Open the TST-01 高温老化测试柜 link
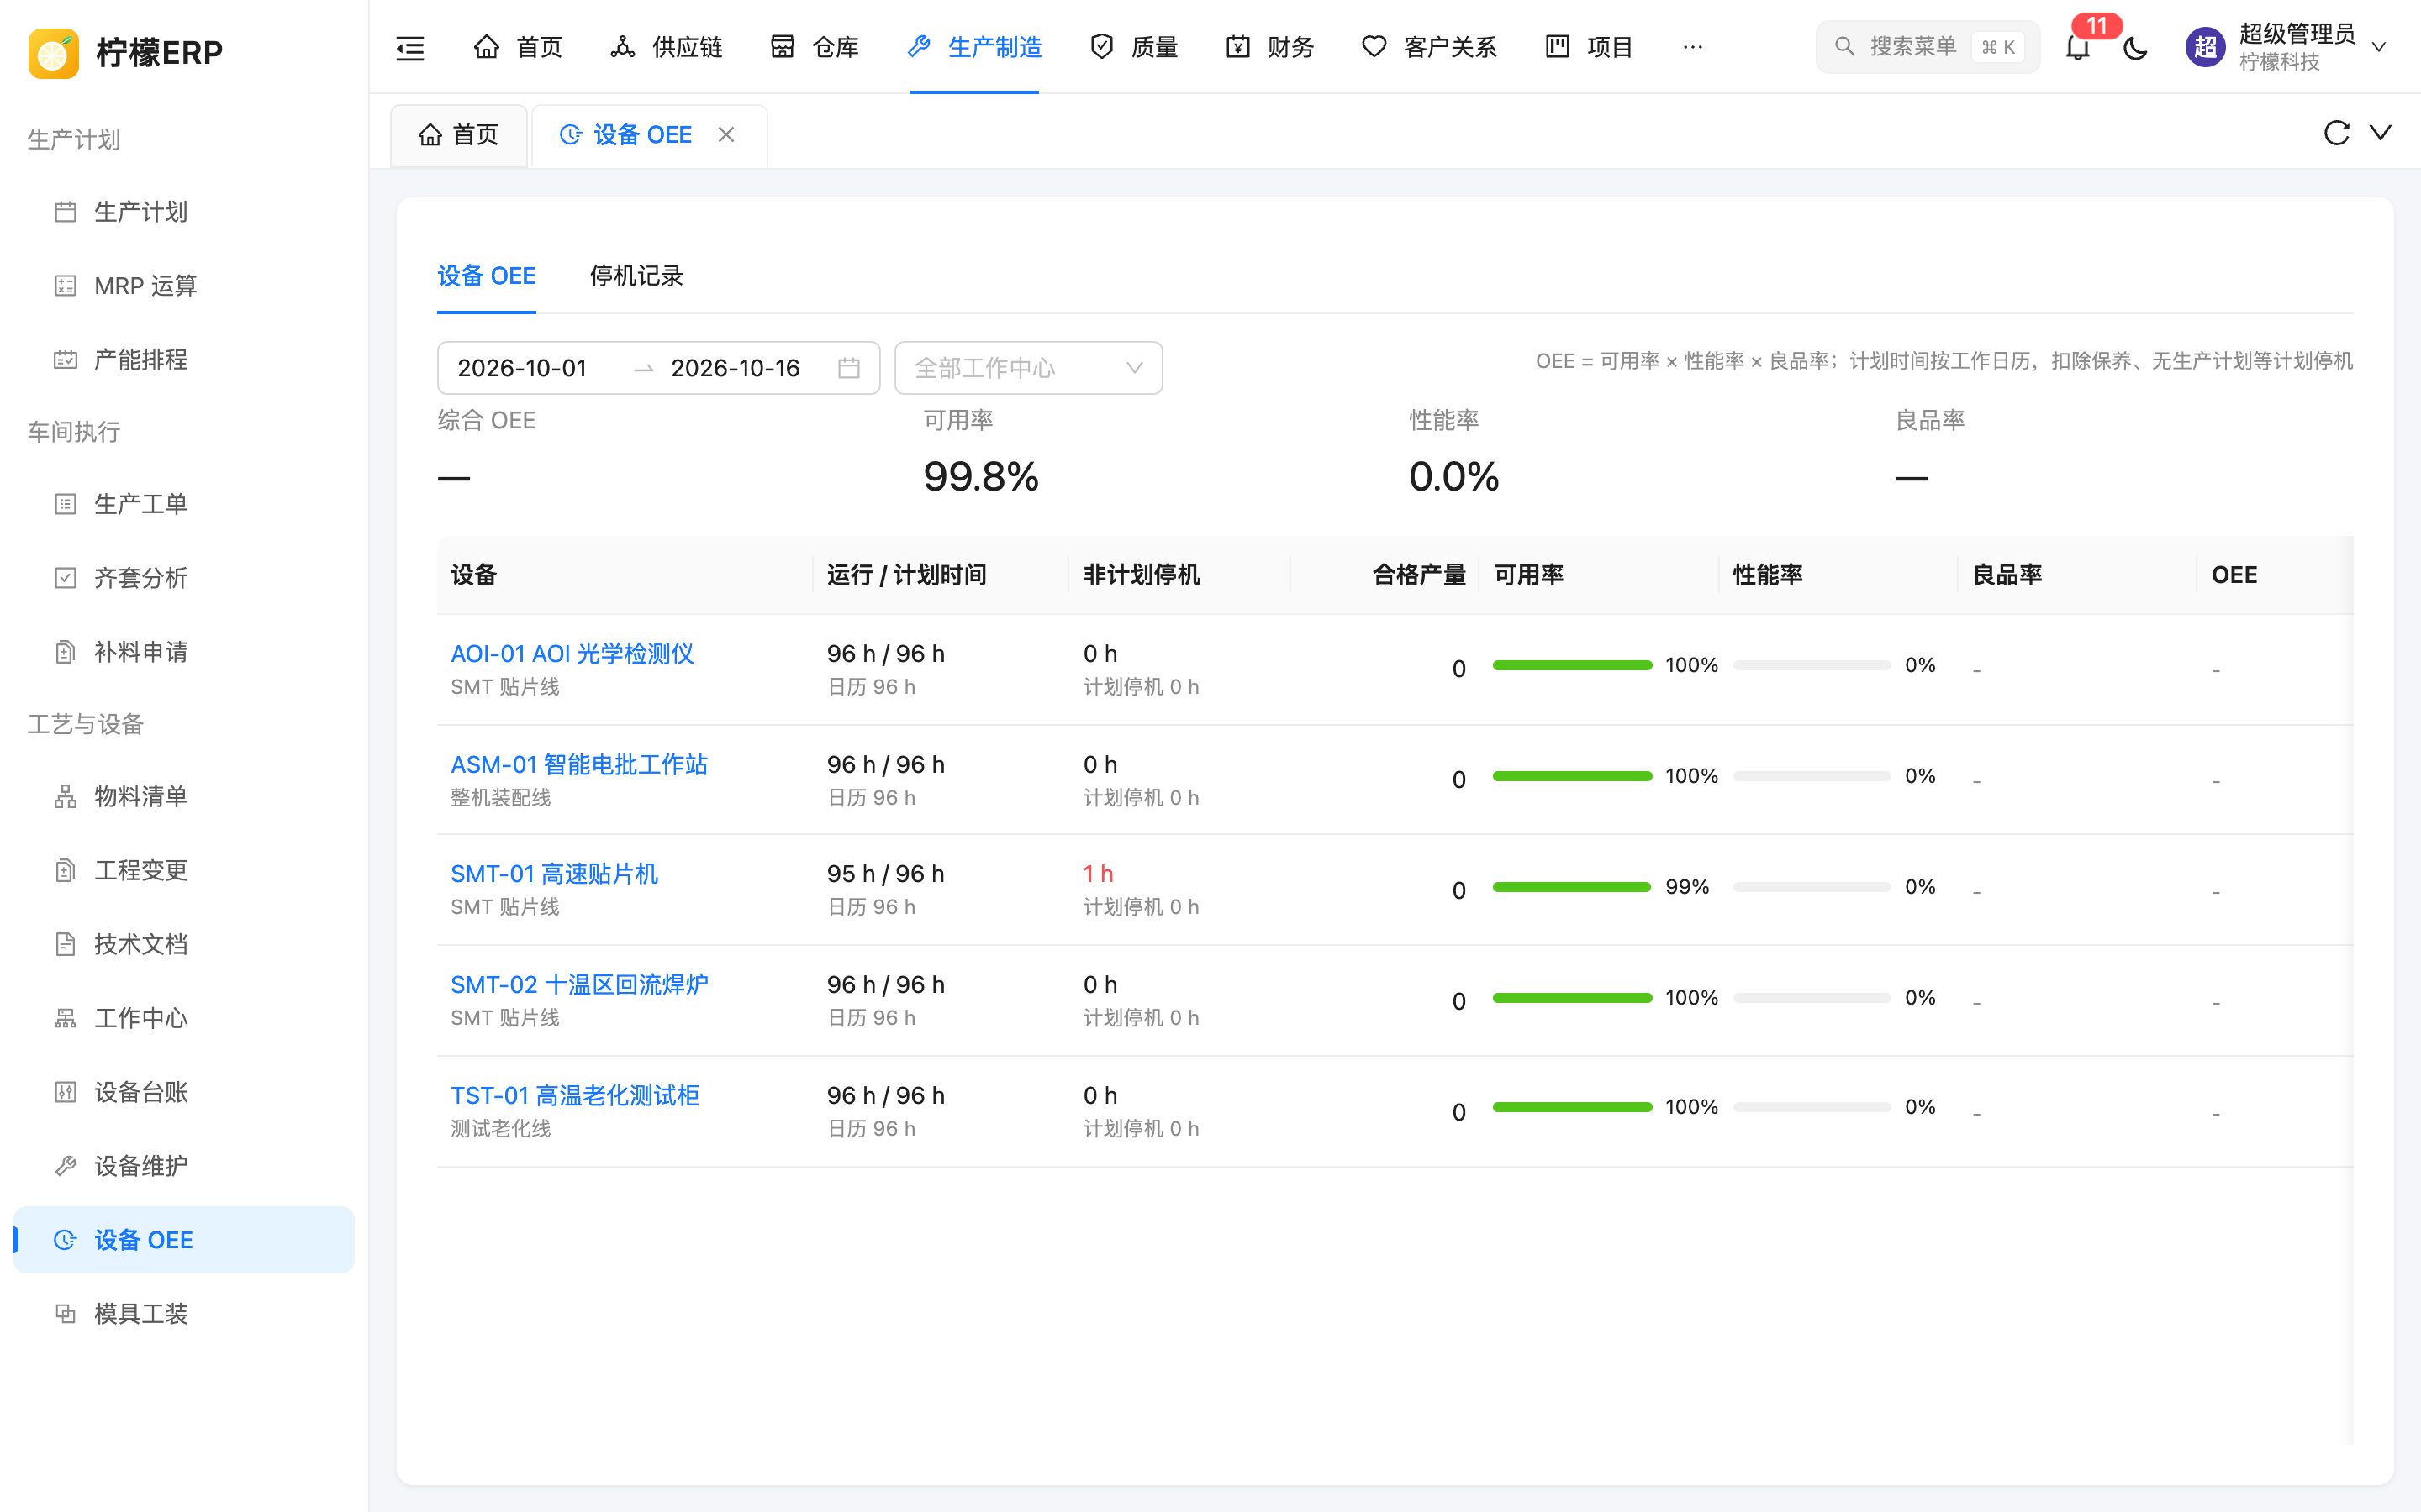 pyautogui.click(x=575, y=1096)
